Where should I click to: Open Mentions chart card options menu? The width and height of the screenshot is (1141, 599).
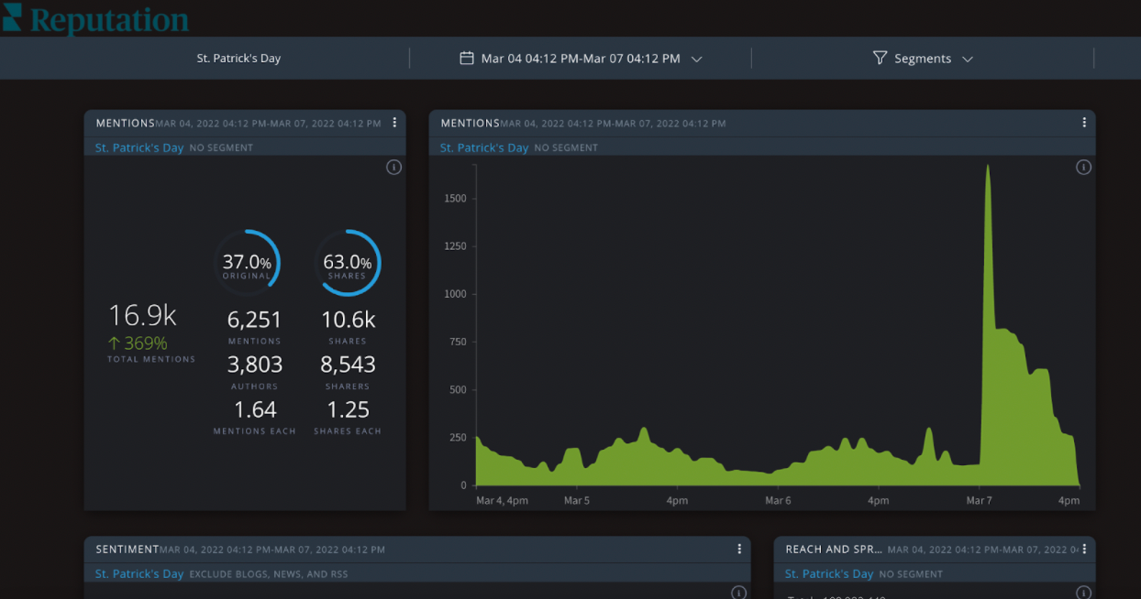click(1083, 123)
